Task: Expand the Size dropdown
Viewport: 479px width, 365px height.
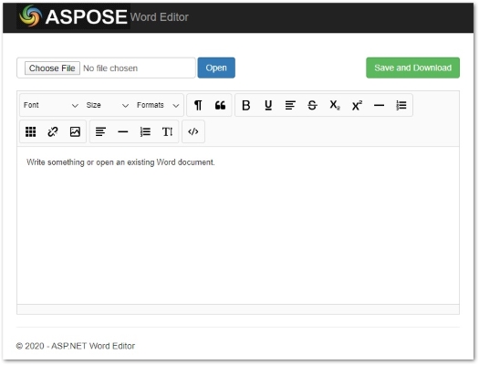Action: [108, 105]
